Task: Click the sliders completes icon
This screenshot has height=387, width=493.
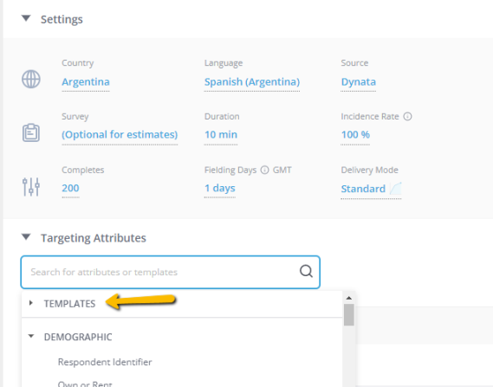Action: click(x=31, y=187)
